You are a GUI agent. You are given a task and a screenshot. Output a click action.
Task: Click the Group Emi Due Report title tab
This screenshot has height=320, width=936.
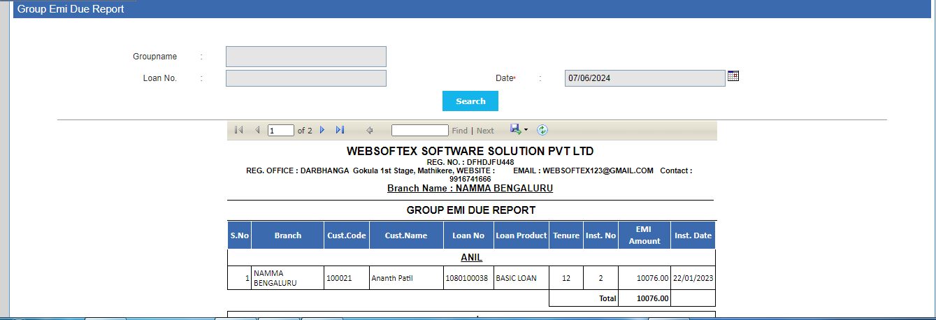click(x=71, y=9)
